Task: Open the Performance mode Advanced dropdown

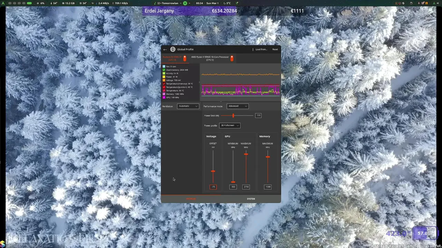Action: tap(238, 106)
